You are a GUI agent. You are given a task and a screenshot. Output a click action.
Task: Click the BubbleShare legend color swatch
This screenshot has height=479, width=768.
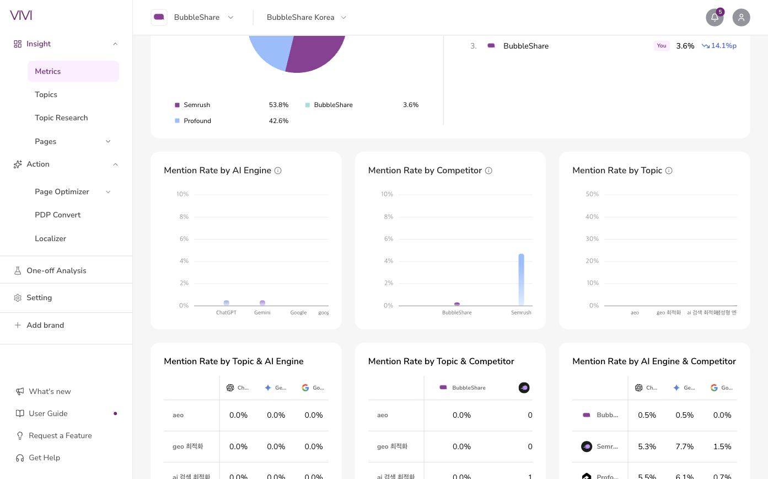(307, 105)
